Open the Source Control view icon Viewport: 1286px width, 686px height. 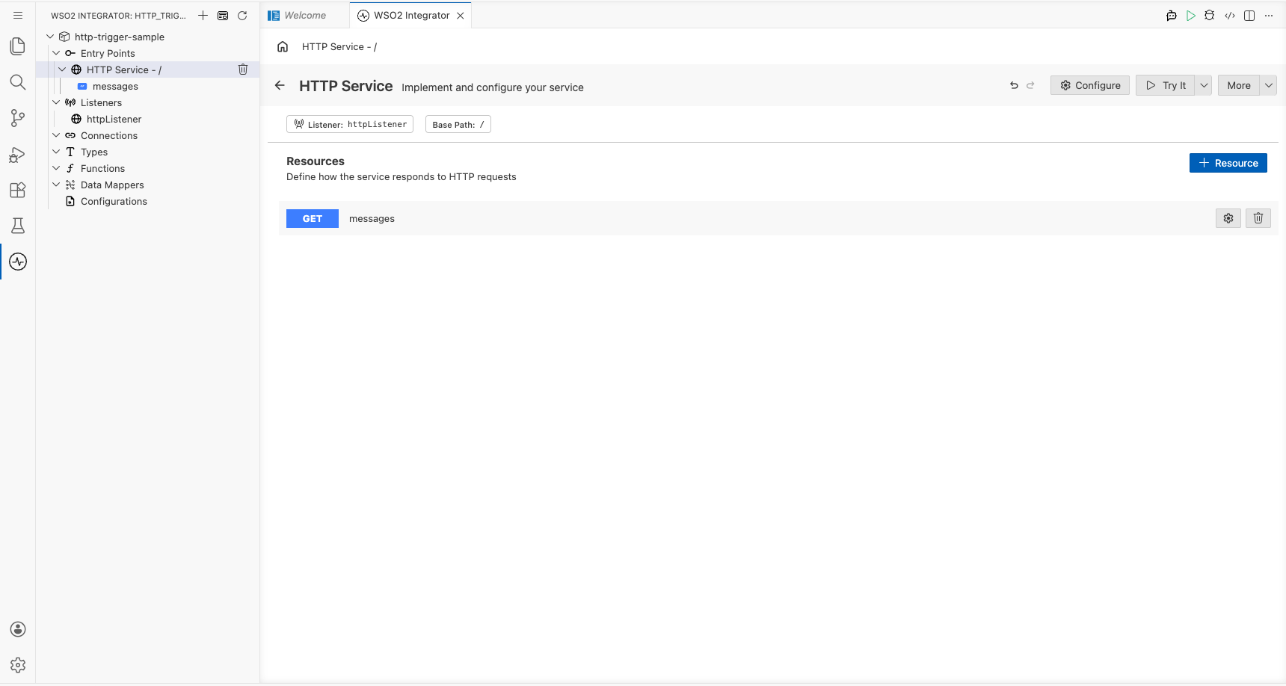18,118
